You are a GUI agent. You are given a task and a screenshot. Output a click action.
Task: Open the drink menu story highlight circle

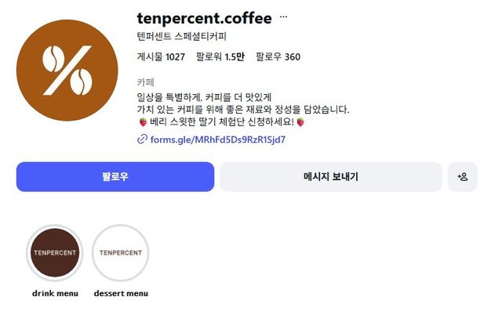(x=55, y=252)
